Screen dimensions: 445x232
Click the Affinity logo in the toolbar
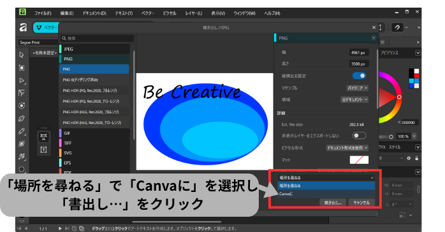[x=24, y=27]
